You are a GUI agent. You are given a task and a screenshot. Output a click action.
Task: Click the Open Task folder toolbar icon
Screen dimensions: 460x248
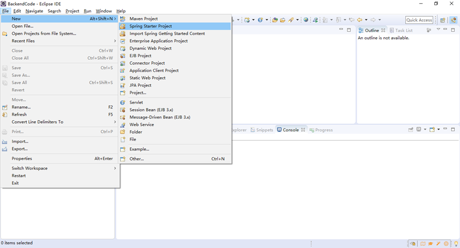pos(282,20)
